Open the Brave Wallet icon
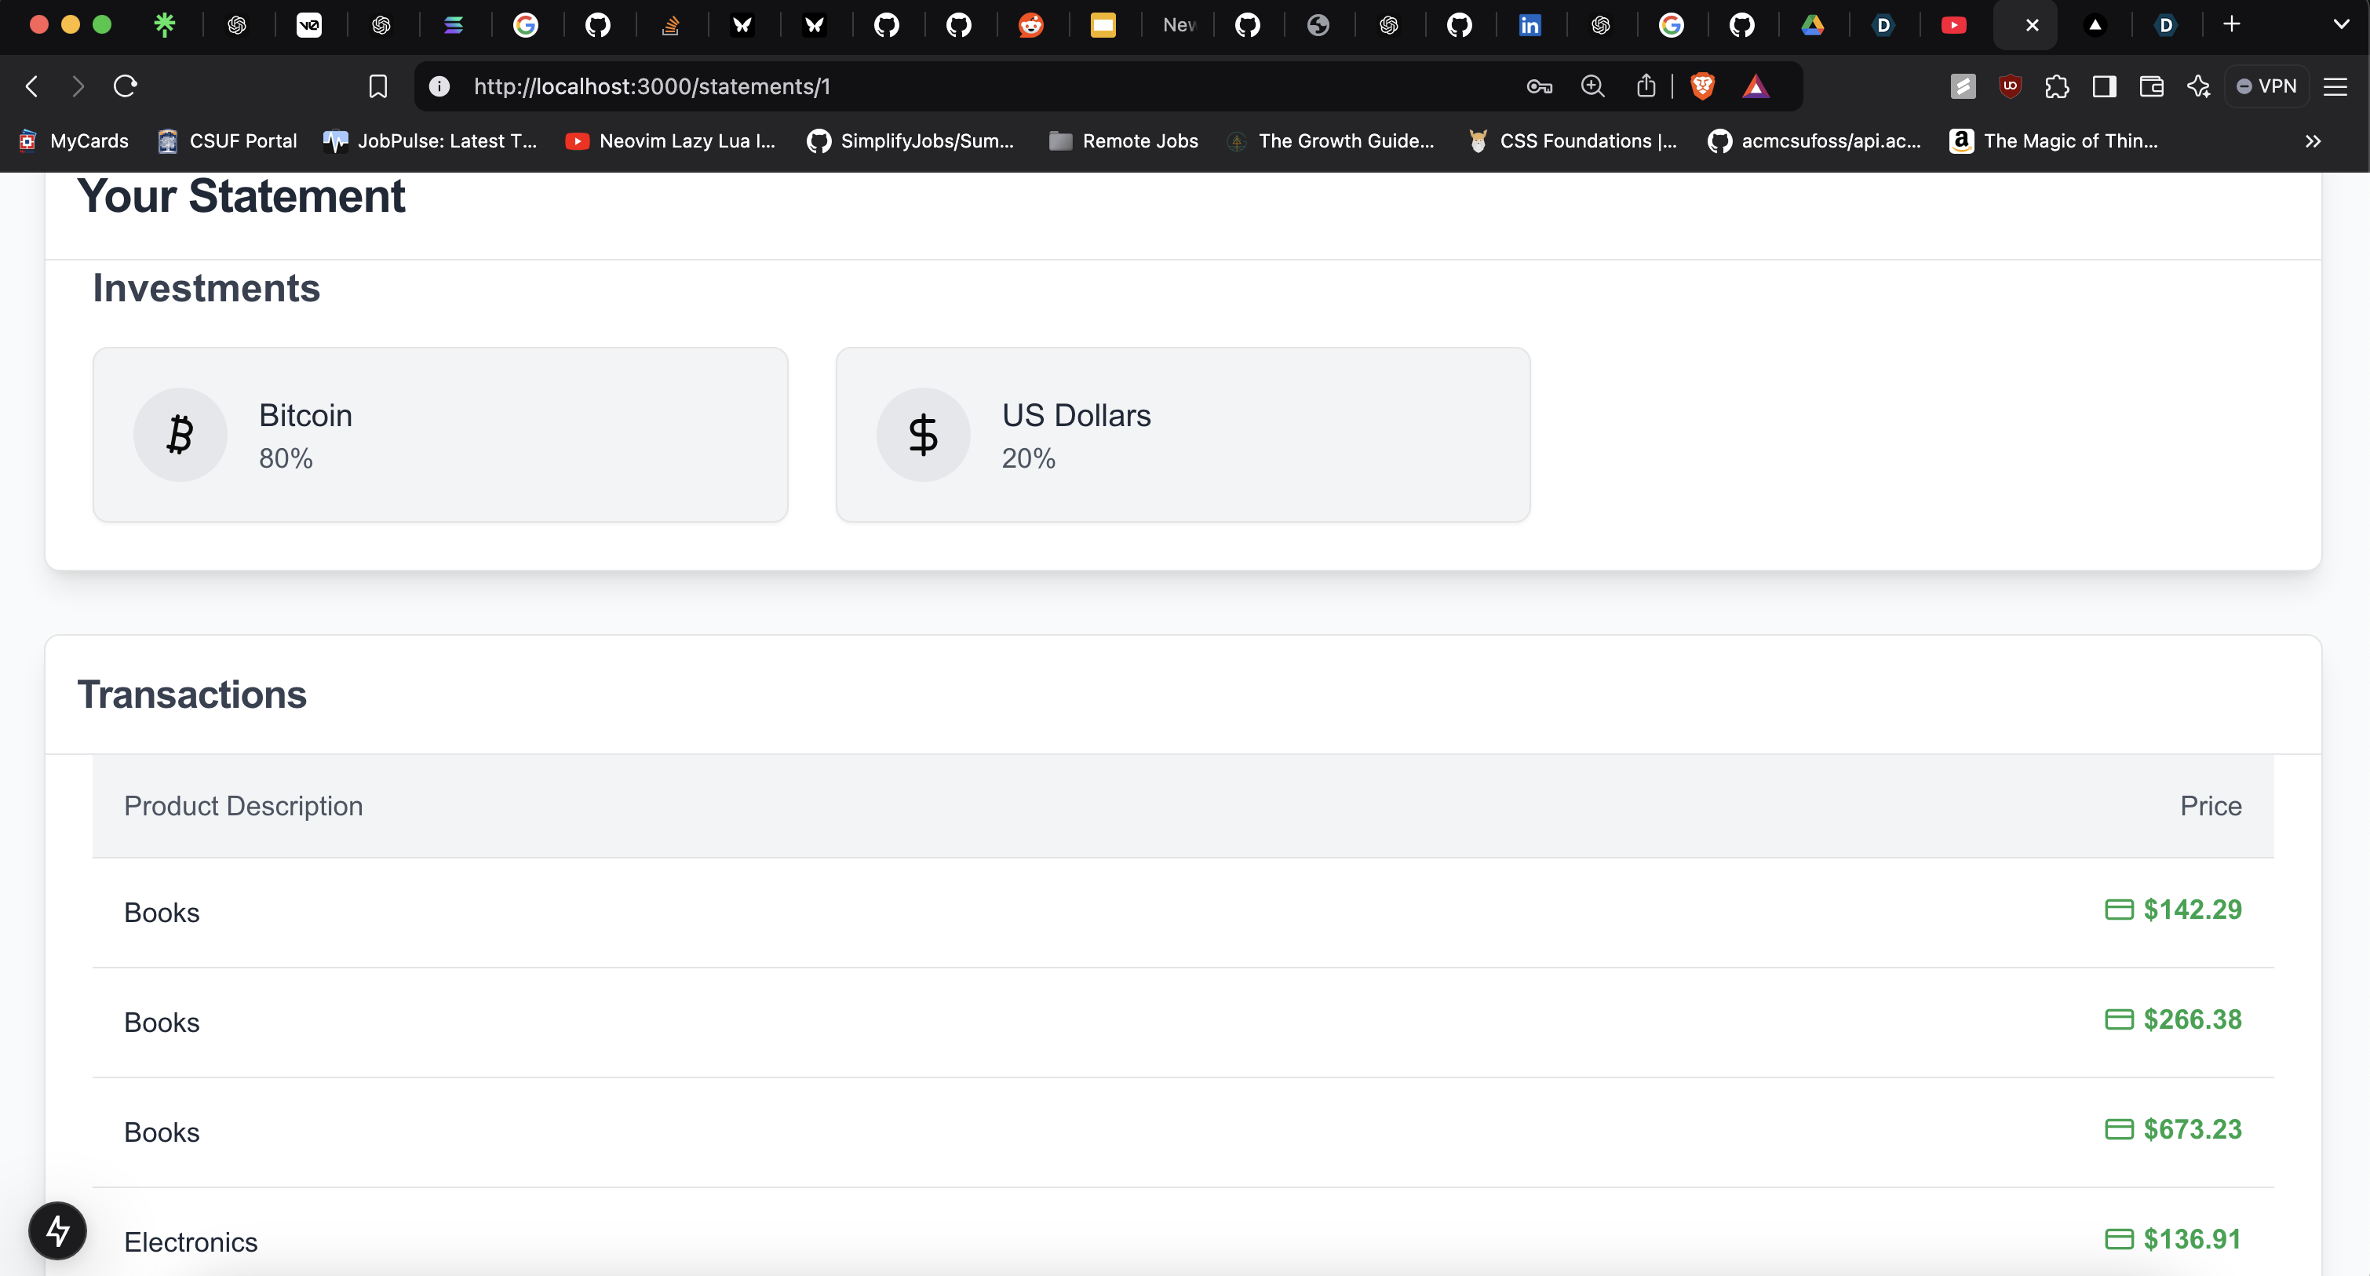The height and width of the screenshot is (1276, 2370). [2151, 86]
